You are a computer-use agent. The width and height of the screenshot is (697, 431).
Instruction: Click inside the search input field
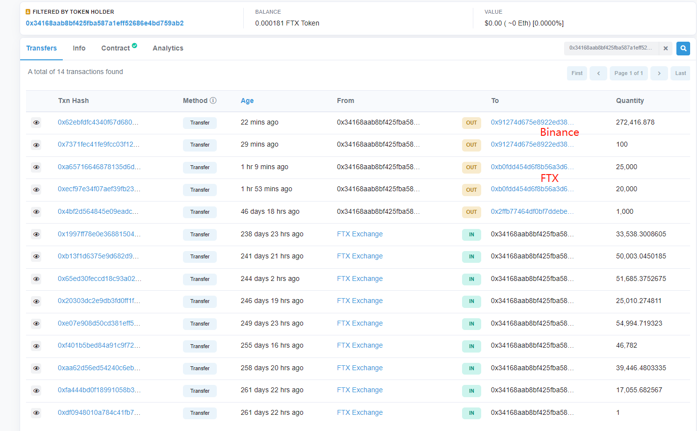[x=611, y=48]
